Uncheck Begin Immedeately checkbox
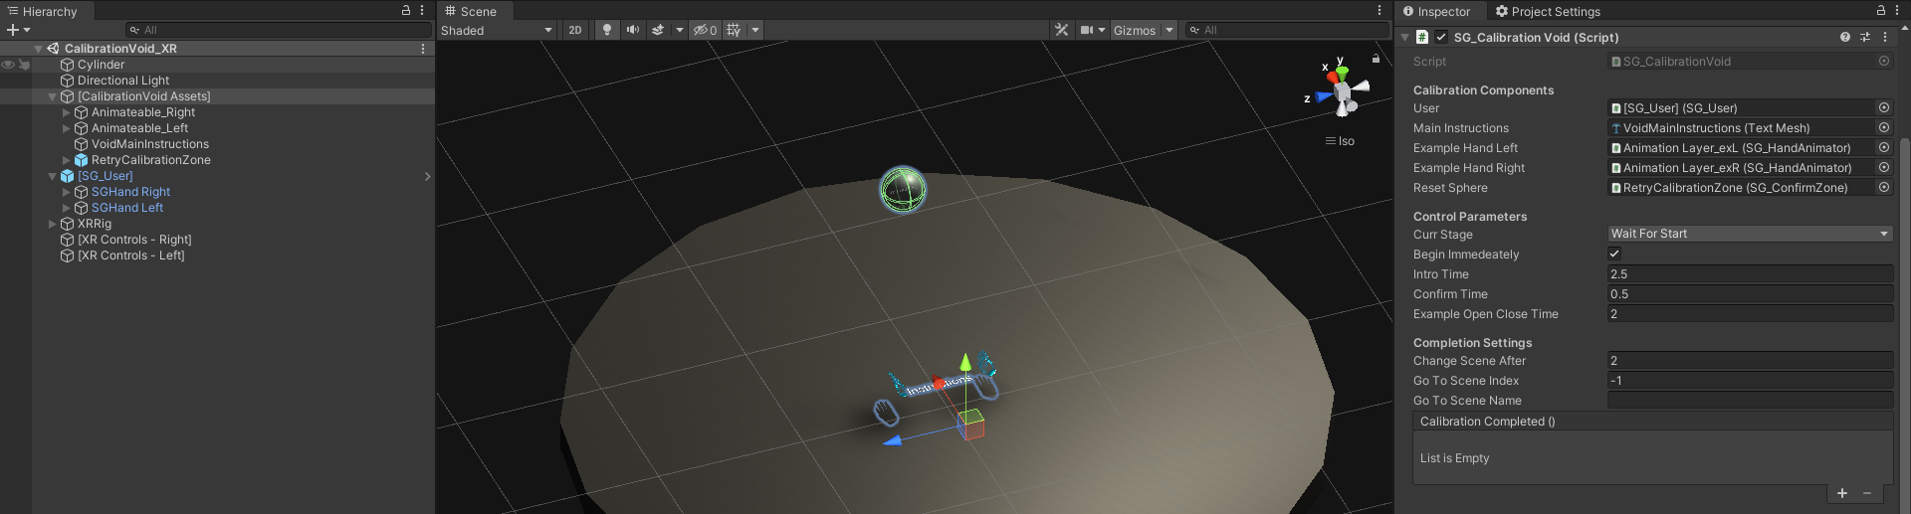 tap(1614, 254)
